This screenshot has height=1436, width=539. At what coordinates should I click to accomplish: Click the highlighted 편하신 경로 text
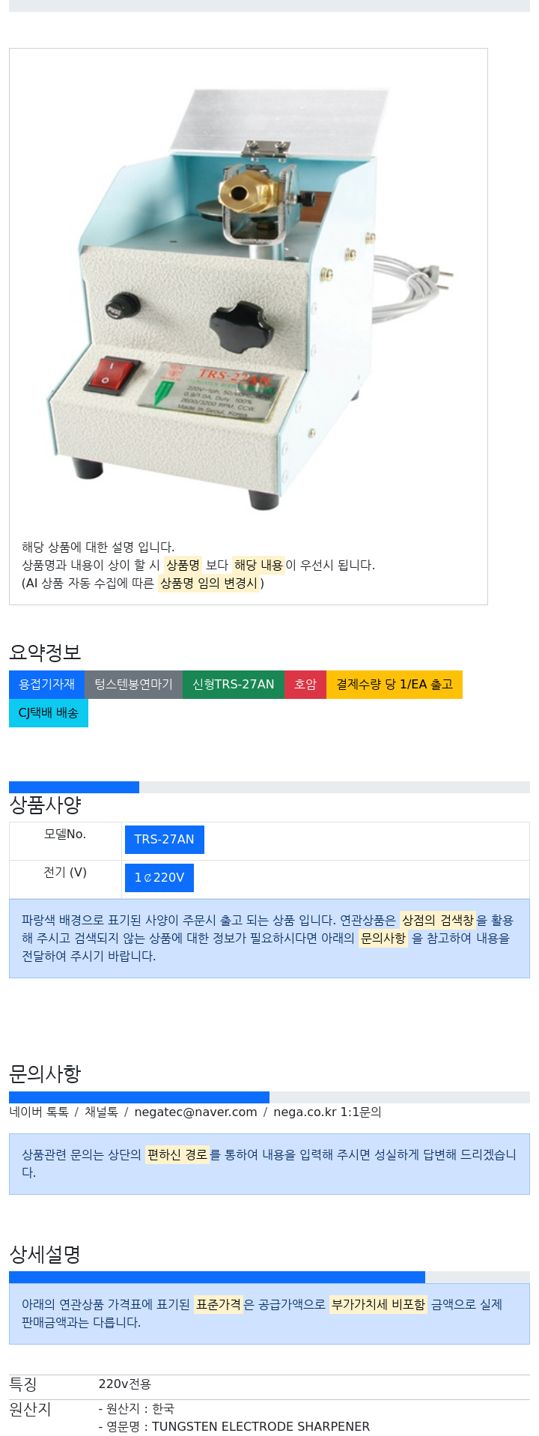pyautogui.click(x=177, y=1155)
